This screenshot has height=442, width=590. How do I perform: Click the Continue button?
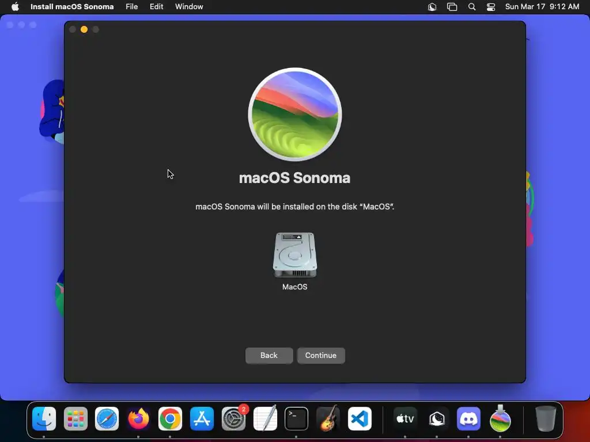(x=320, y=355)
